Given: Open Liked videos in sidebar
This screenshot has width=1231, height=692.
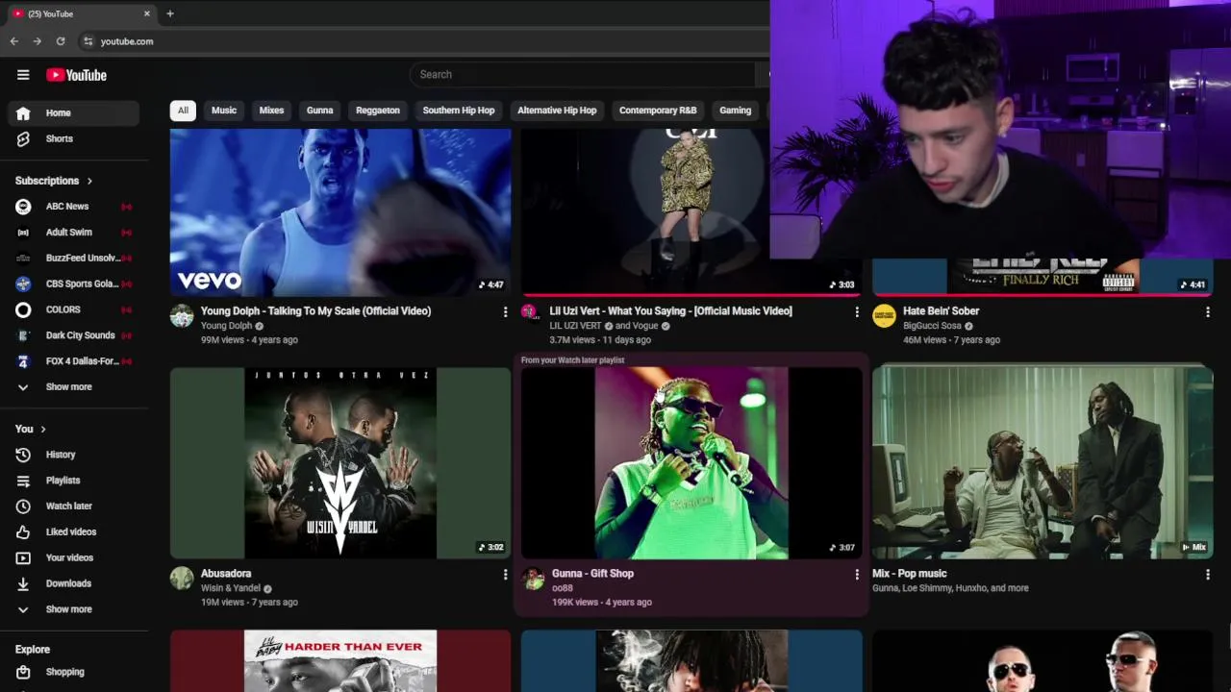Looking at the screenshot, I should pos(74,531).
